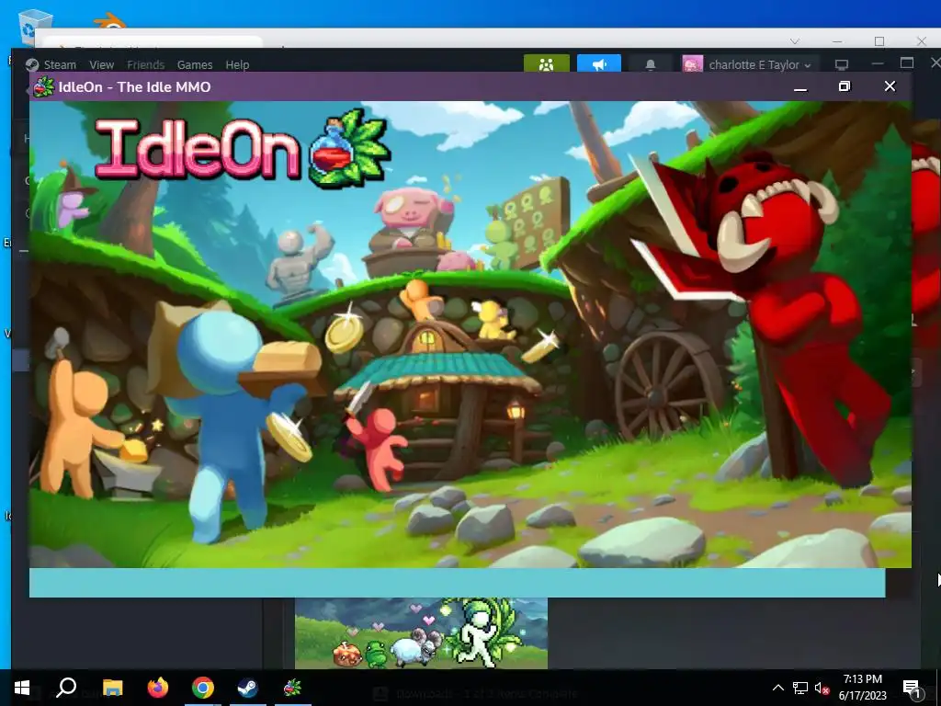Image resolution: width=941 pixels, height=706 pixels.
Task: Open Steam notifications bell
Action: coord(651,64)
